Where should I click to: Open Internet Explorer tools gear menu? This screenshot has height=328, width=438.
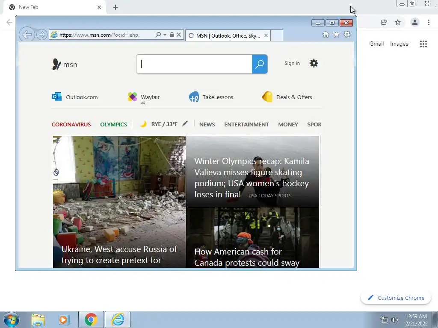(x=347, y=34)
